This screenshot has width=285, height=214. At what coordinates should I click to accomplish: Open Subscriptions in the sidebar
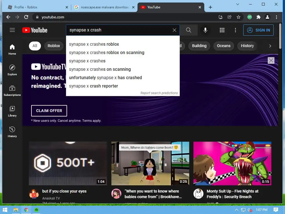pyautogui.click(x=12, y=91)
